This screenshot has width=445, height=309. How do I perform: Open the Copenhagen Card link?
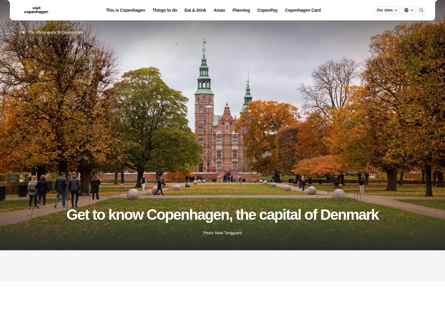pos(303,10)
